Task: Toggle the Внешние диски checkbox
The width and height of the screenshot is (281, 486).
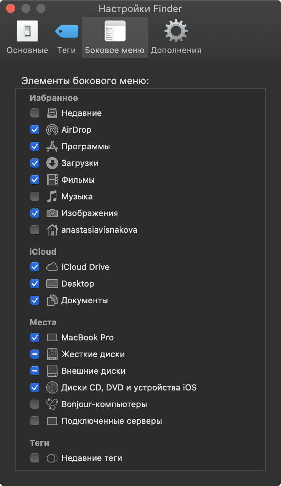Action: coord(35,371)
